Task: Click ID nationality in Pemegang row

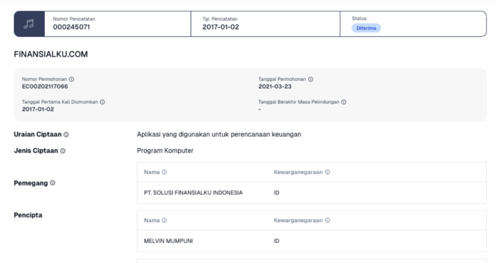Action: coord(277,192)
